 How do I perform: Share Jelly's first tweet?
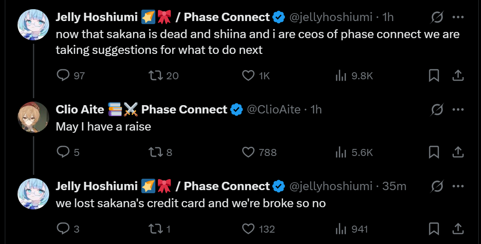[458, 76]
